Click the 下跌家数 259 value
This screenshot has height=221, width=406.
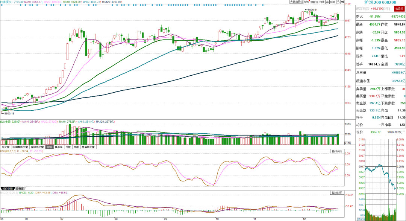click(x=403, y=103)
